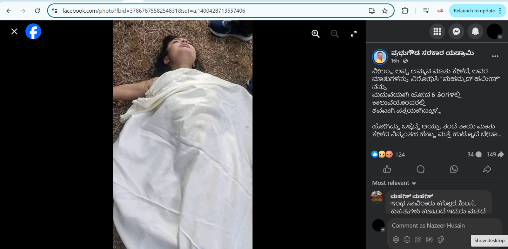Click the Facebook logo icon
Viewport: 508px width, 249px height.
[x=33, y=32]
